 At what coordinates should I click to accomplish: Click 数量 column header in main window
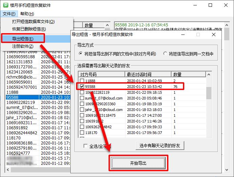coord(94,25)
